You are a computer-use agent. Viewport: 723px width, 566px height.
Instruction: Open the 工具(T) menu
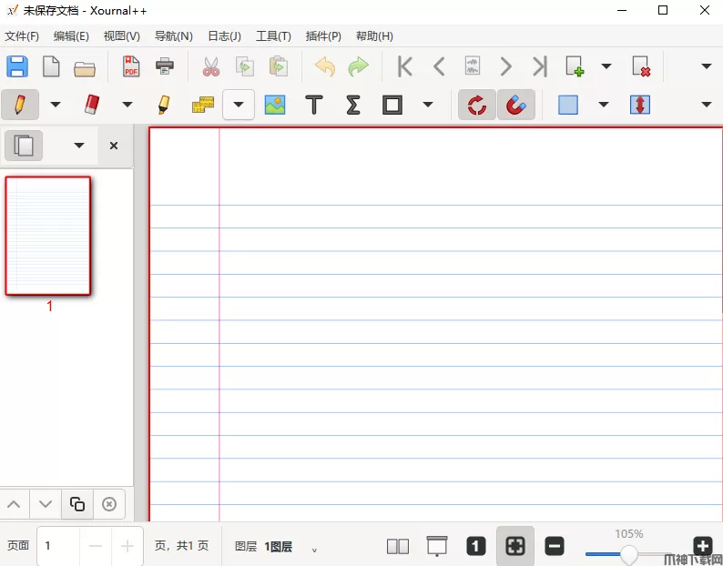point(273,36)
